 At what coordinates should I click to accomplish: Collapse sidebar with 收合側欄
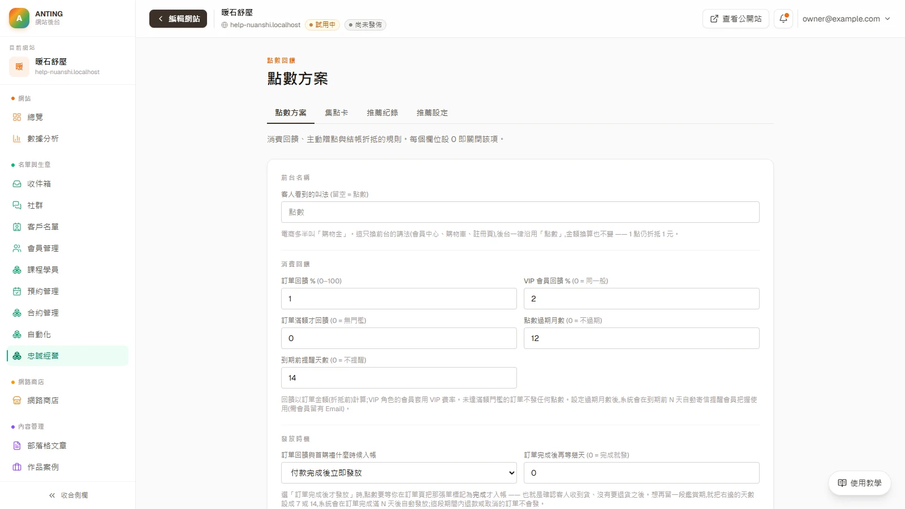coord(68,495)
